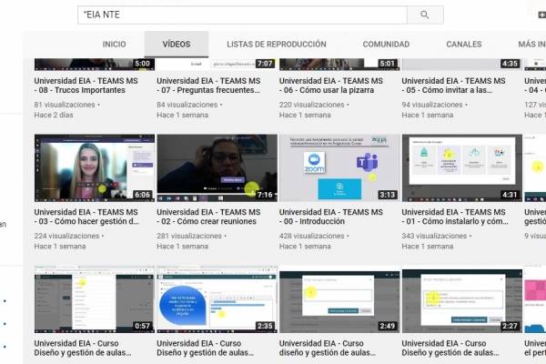Open video "01 - Cómo instalarlo y cóm..." title

click(455, 217)
